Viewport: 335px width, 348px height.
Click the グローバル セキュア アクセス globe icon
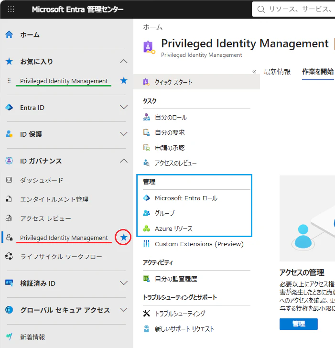[x=9, y=310]
